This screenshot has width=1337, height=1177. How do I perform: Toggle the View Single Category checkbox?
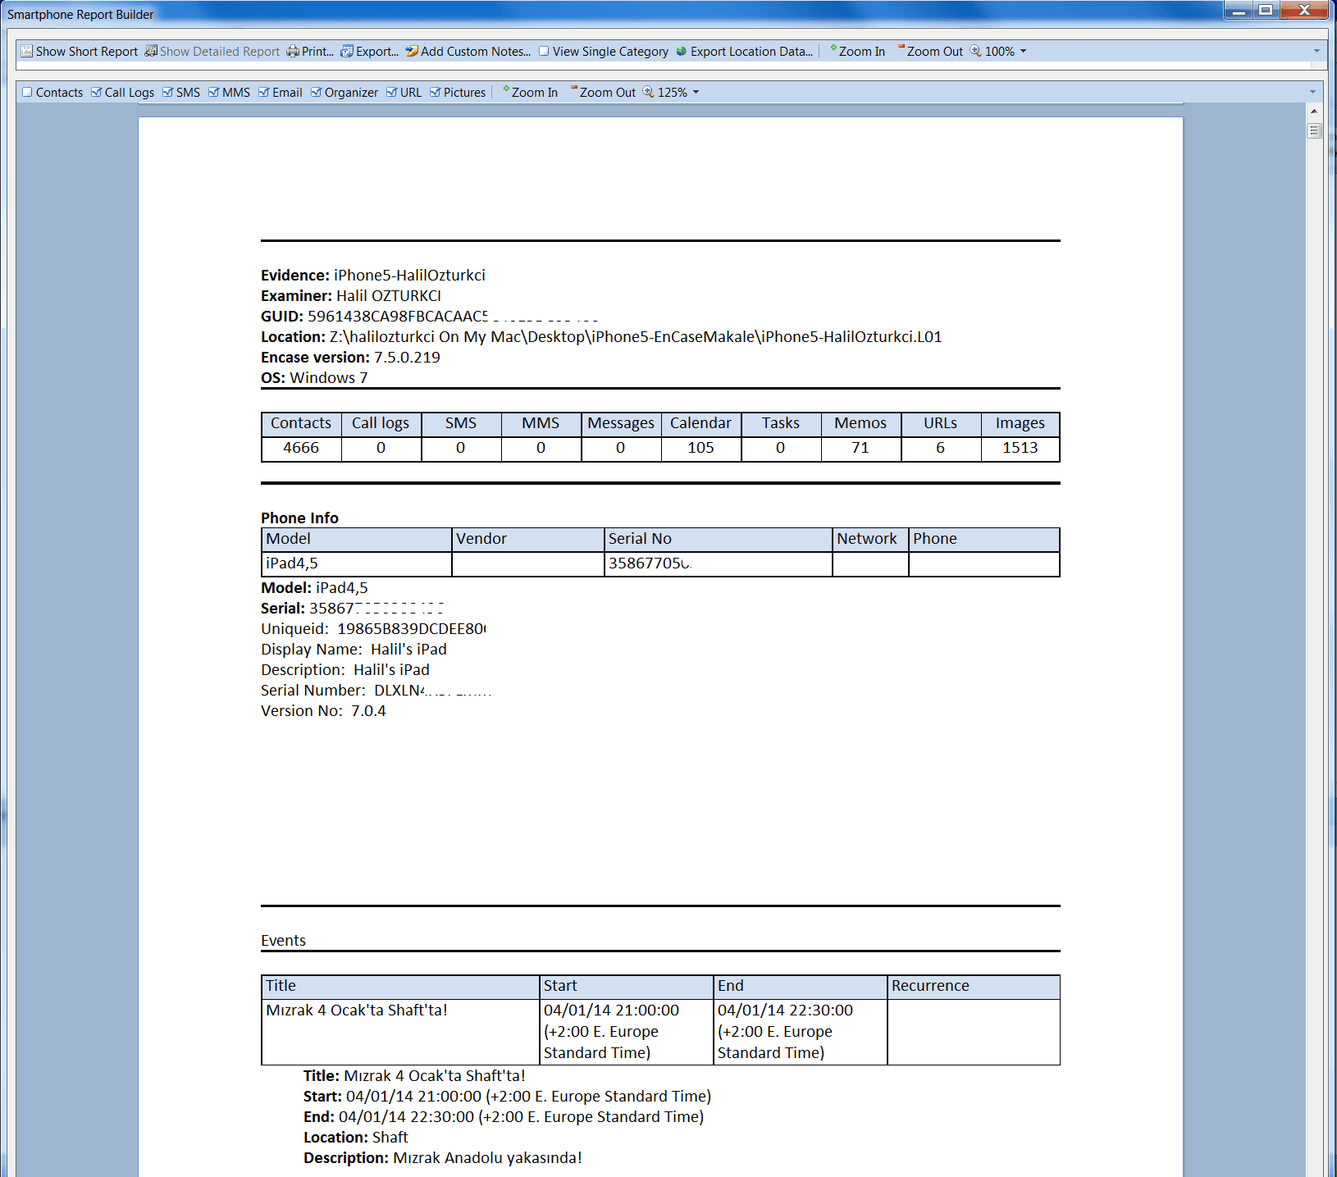point(544,52)
